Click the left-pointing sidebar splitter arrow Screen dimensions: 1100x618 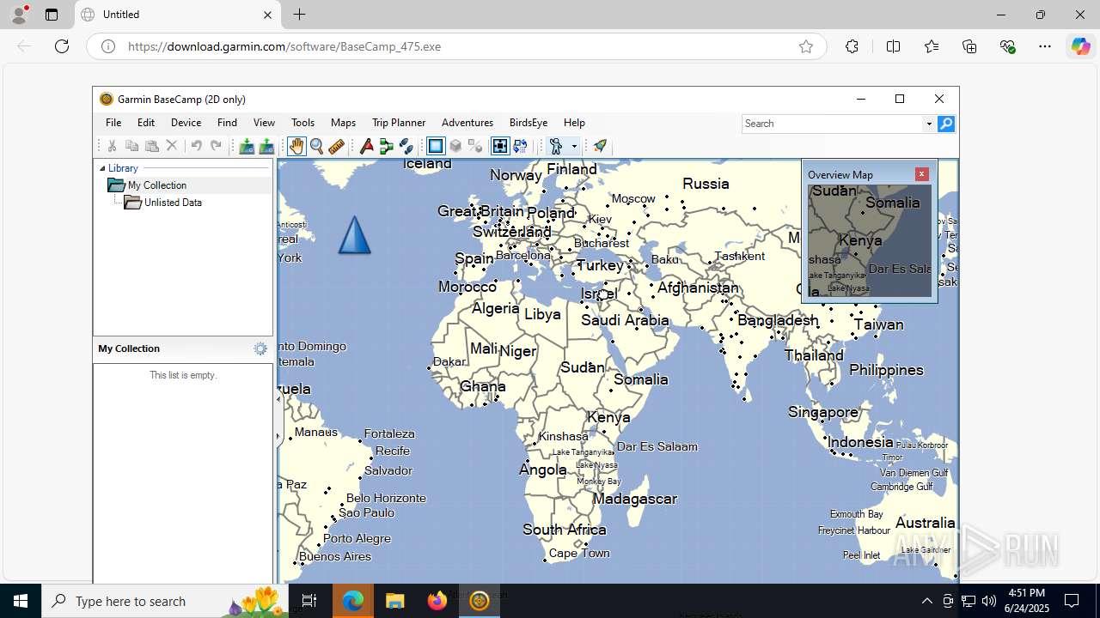278,399
